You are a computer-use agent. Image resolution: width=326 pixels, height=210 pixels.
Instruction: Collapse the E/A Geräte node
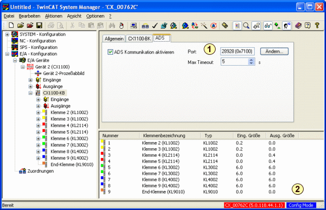(x=15, y=60)
